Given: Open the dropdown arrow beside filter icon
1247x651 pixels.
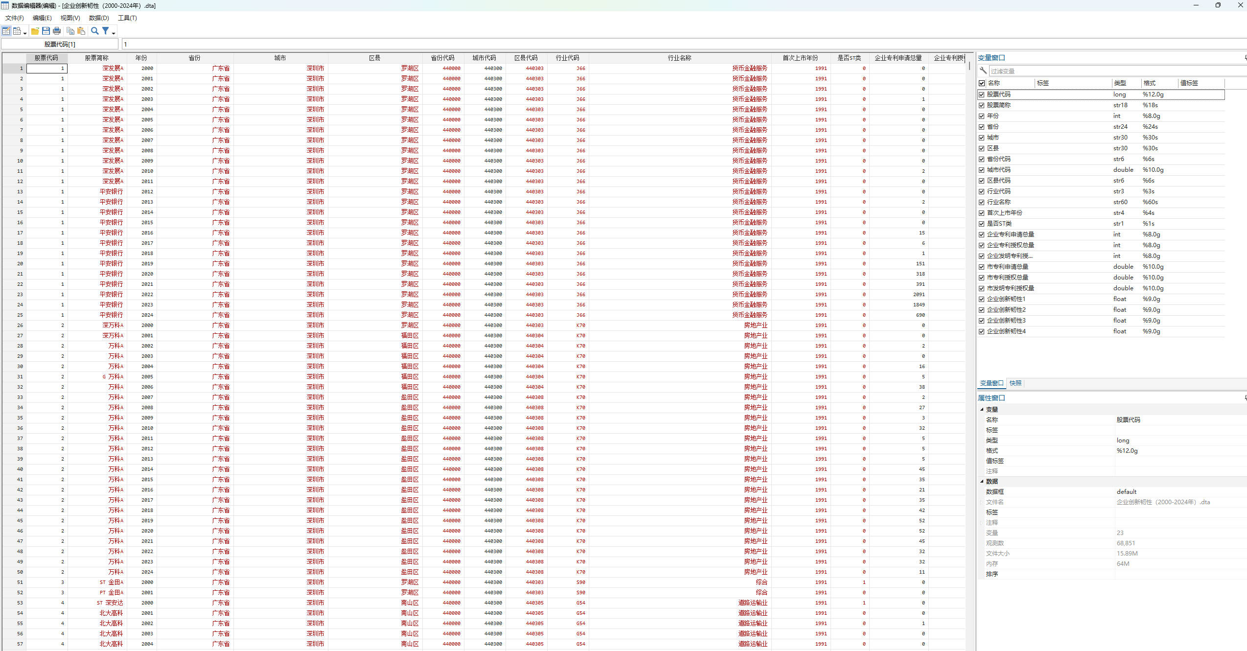Looking at the screenshot, I should [114, 33].
